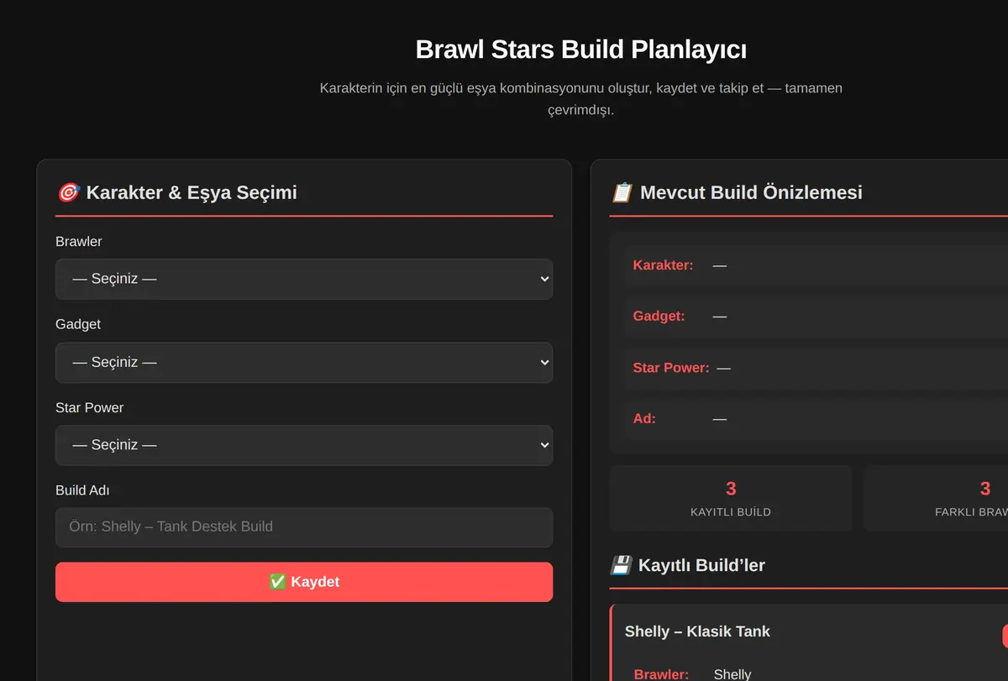Click the Kayıtlı Build'ler section heading
1008x681 pixels.
(688, 565)
